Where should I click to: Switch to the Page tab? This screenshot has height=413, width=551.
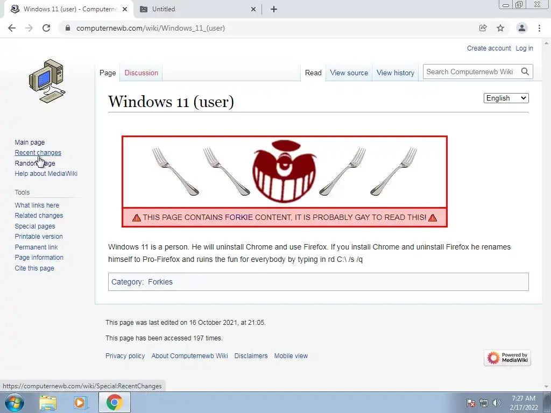[x=108, y=73]
